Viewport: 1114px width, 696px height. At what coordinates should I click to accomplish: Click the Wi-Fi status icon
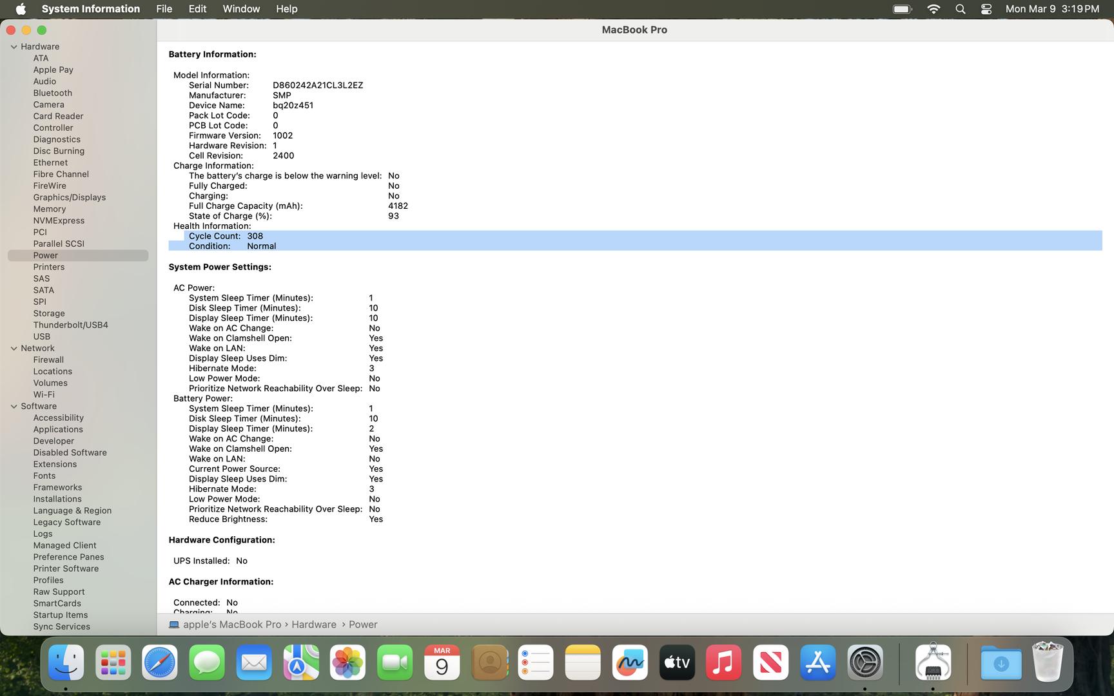tap(933, 9)
